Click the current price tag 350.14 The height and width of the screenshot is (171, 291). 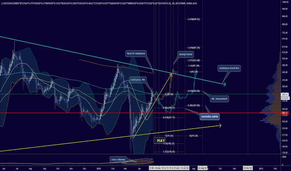(x=285, y=94)
